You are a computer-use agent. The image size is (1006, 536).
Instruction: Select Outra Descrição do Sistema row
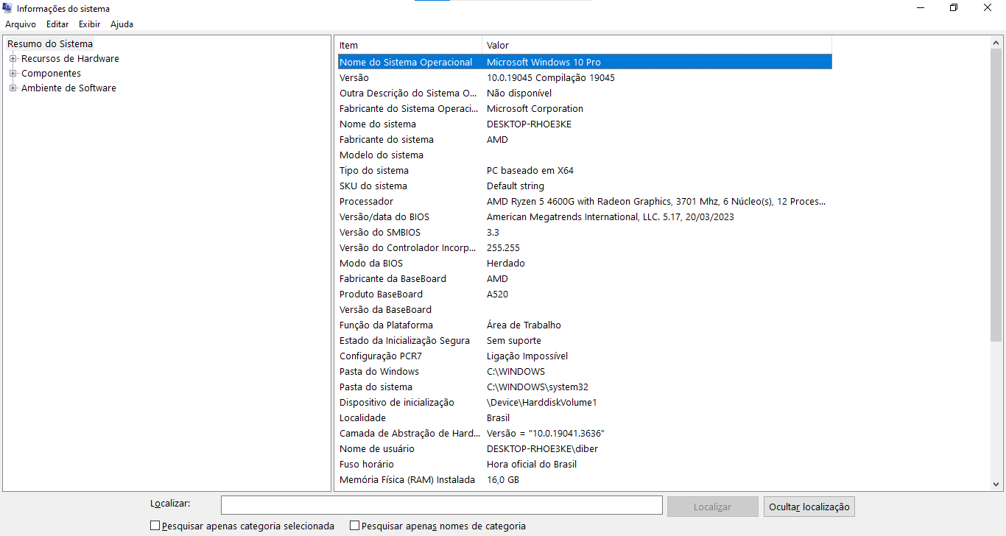[584, 94]
